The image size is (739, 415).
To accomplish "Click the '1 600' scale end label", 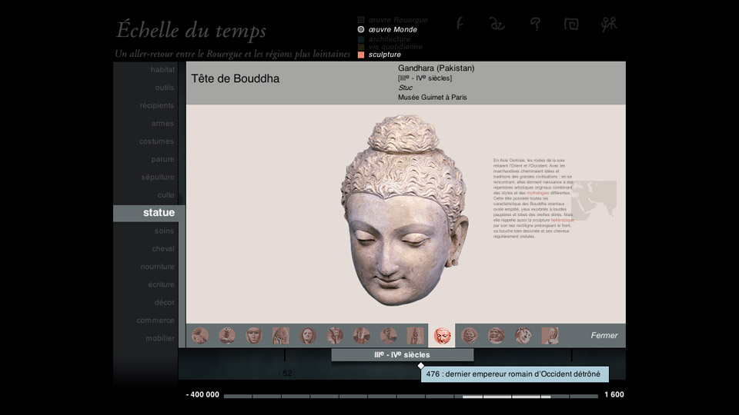I will tap(614, 395).
